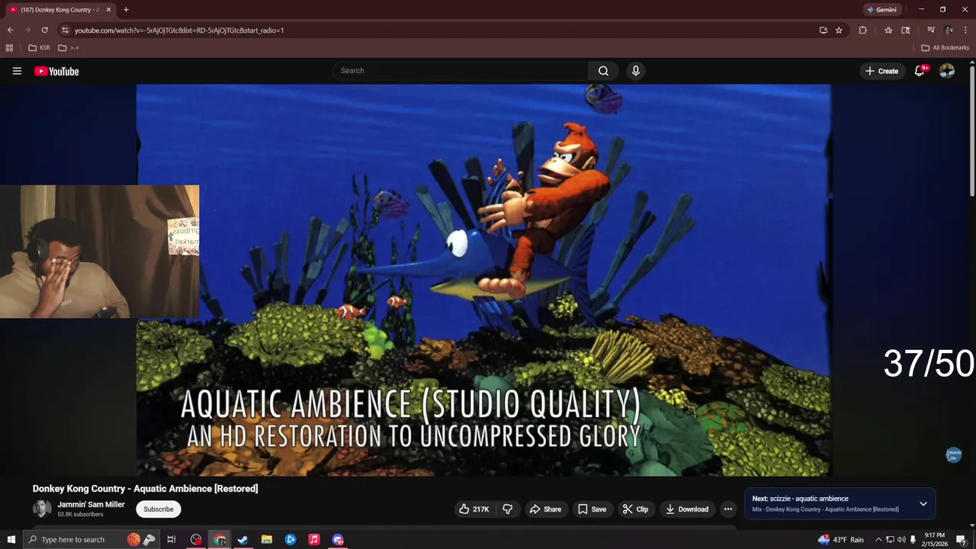
Task: Open Jammin' Sam Miller channel avatar
Action: tap(42, 509)
